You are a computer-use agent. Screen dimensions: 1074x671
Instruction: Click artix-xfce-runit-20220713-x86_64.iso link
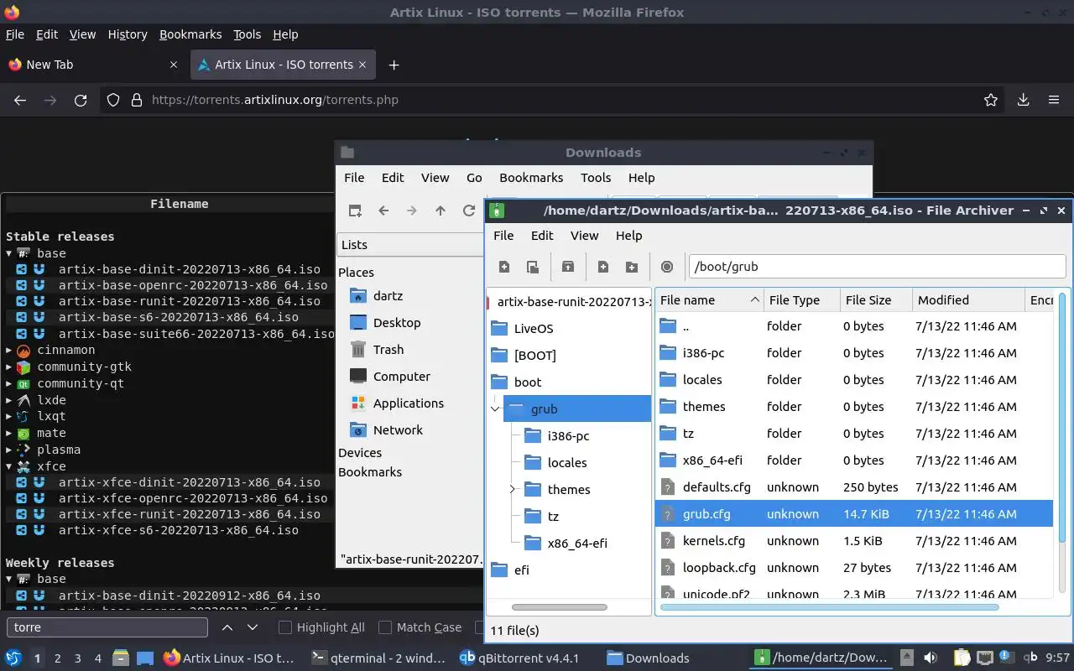pyautogui.click(x=189, y=514)
